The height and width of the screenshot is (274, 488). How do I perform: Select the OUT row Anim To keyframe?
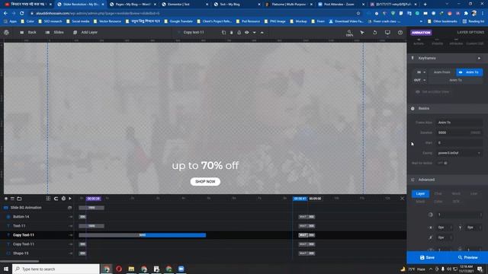pyautogui.click(x=455, y=80)
